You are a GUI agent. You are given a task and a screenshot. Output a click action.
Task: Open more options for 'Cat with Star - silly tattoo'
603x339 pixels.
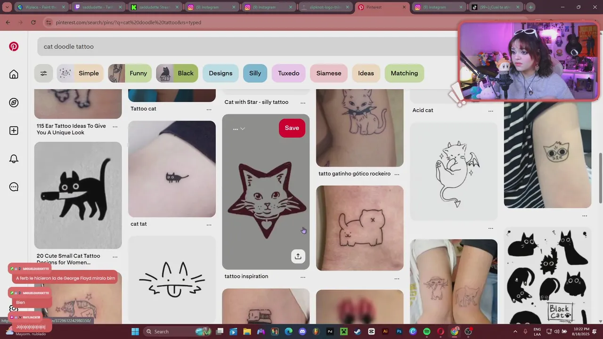pos(303,103)
